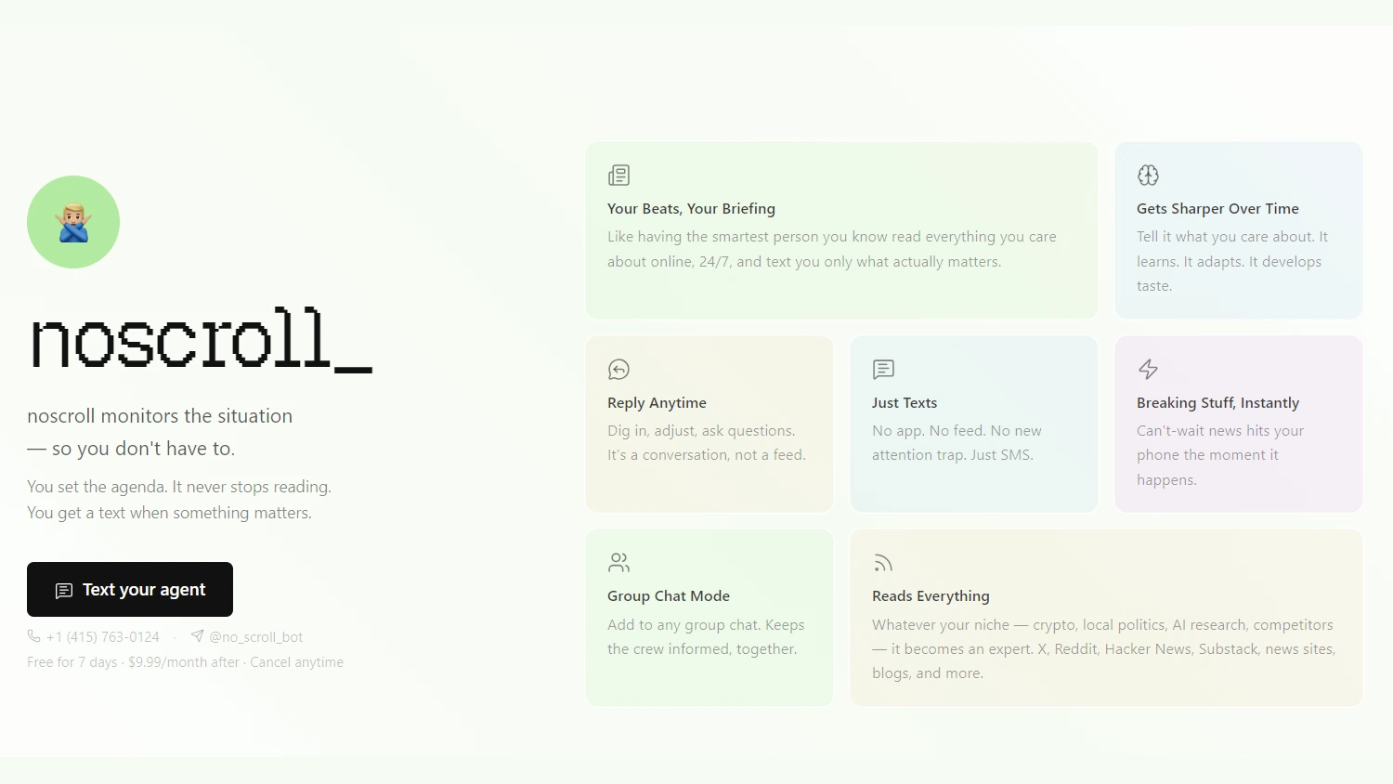Select the Your Beats, Your Briefing title
The width and height of the screenshot is (1393, 784).
691,209
